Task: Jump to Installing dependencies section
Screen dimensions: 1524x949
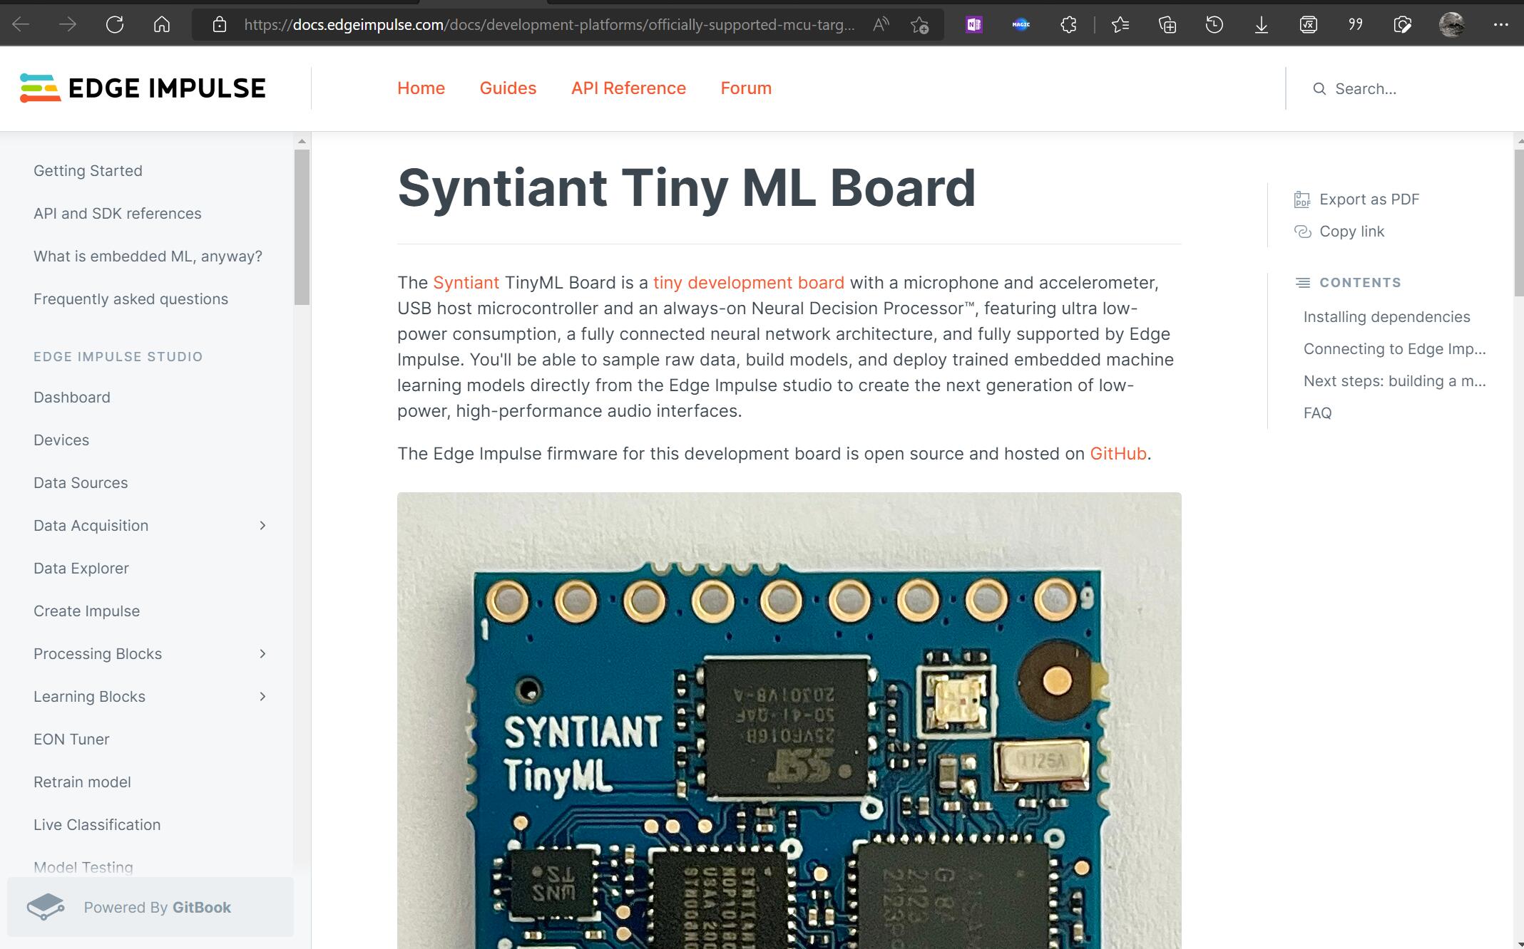Action: point(1386,317)
